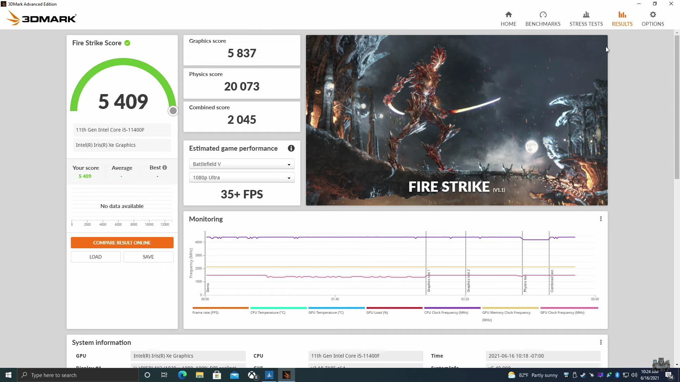Click the Load button
Image resolution: width=680 pixels, height=382 pixels.
point(96,257)
